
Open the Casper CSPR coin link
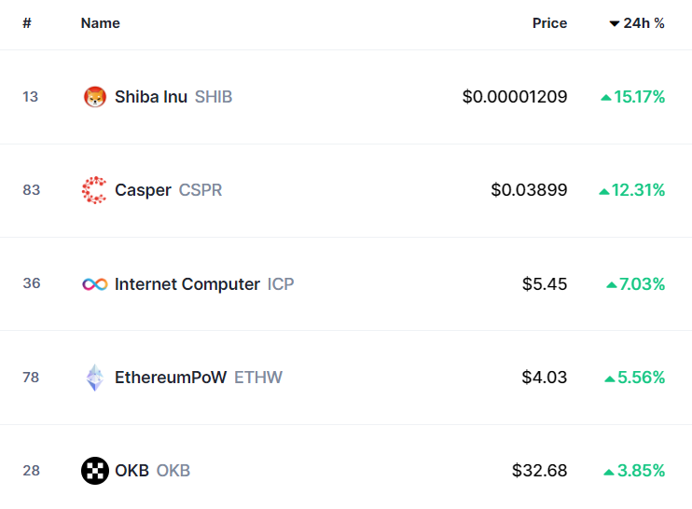tap(168, 190)
